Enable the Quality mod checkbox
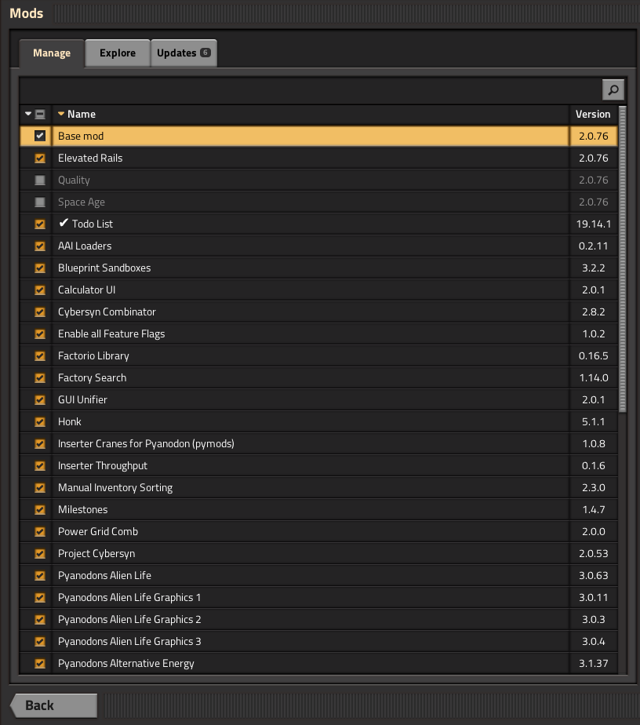640x725 pixels. coord(40,180)
